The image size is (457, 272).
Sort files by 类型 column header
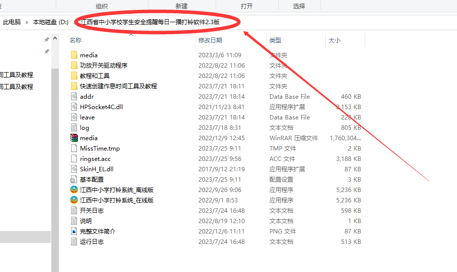tap(275, 40)
